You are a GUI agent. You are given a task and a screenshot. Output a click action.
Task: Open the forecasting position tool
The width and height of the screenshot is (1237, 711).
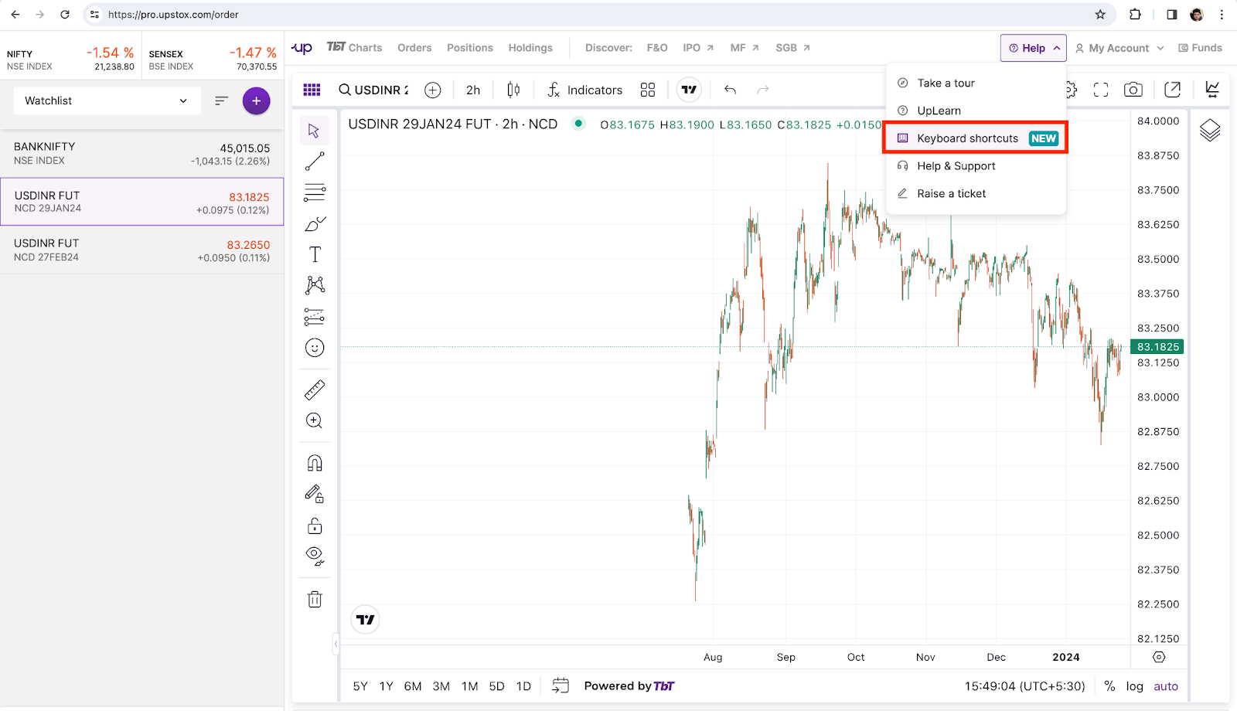315,317
